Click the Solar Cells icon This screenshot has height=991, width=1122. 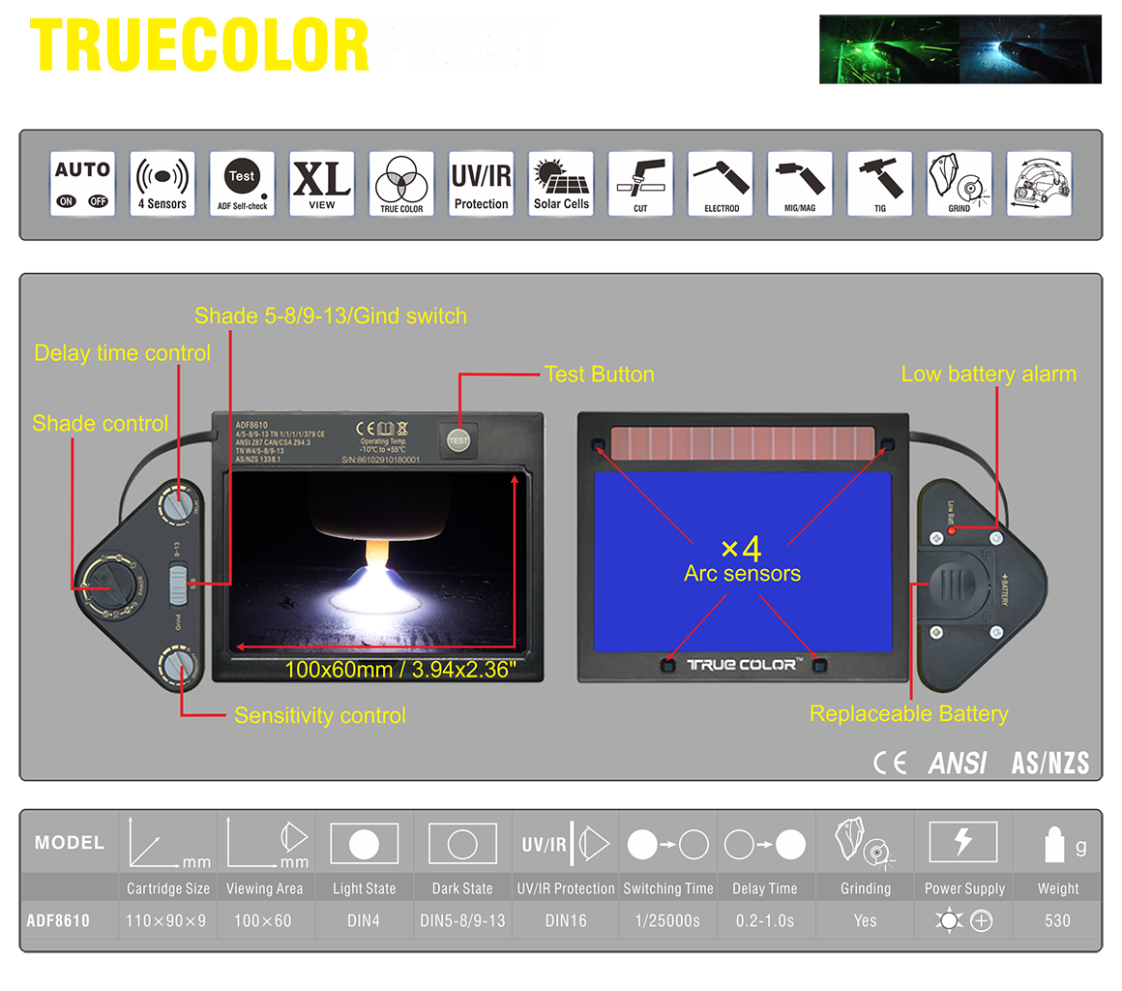point(561,184)
